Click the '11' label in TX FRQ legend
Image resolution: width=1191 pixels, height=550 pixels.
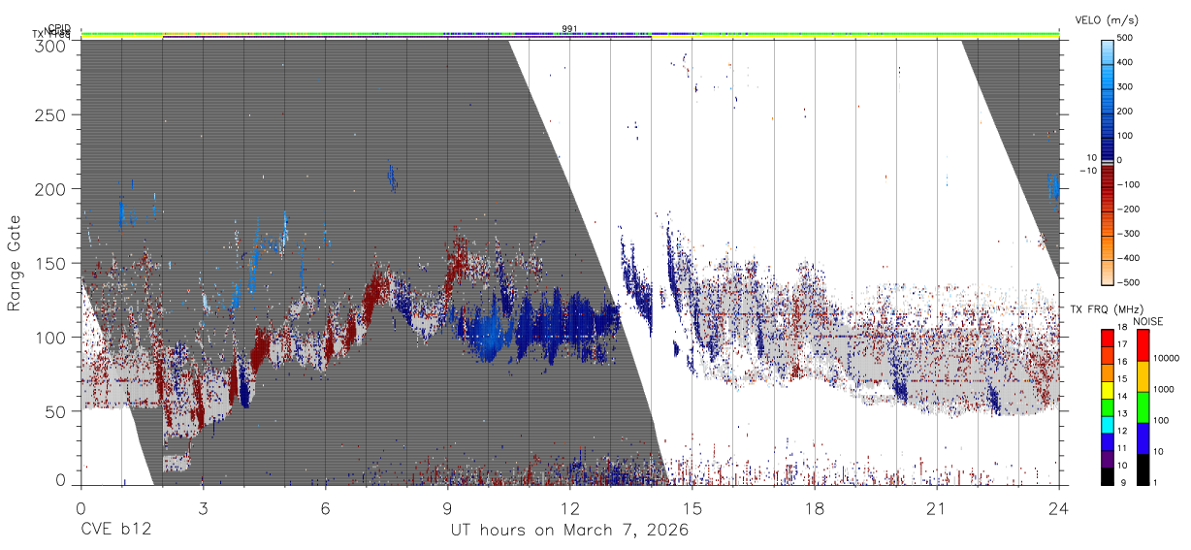pos(1123,448)
